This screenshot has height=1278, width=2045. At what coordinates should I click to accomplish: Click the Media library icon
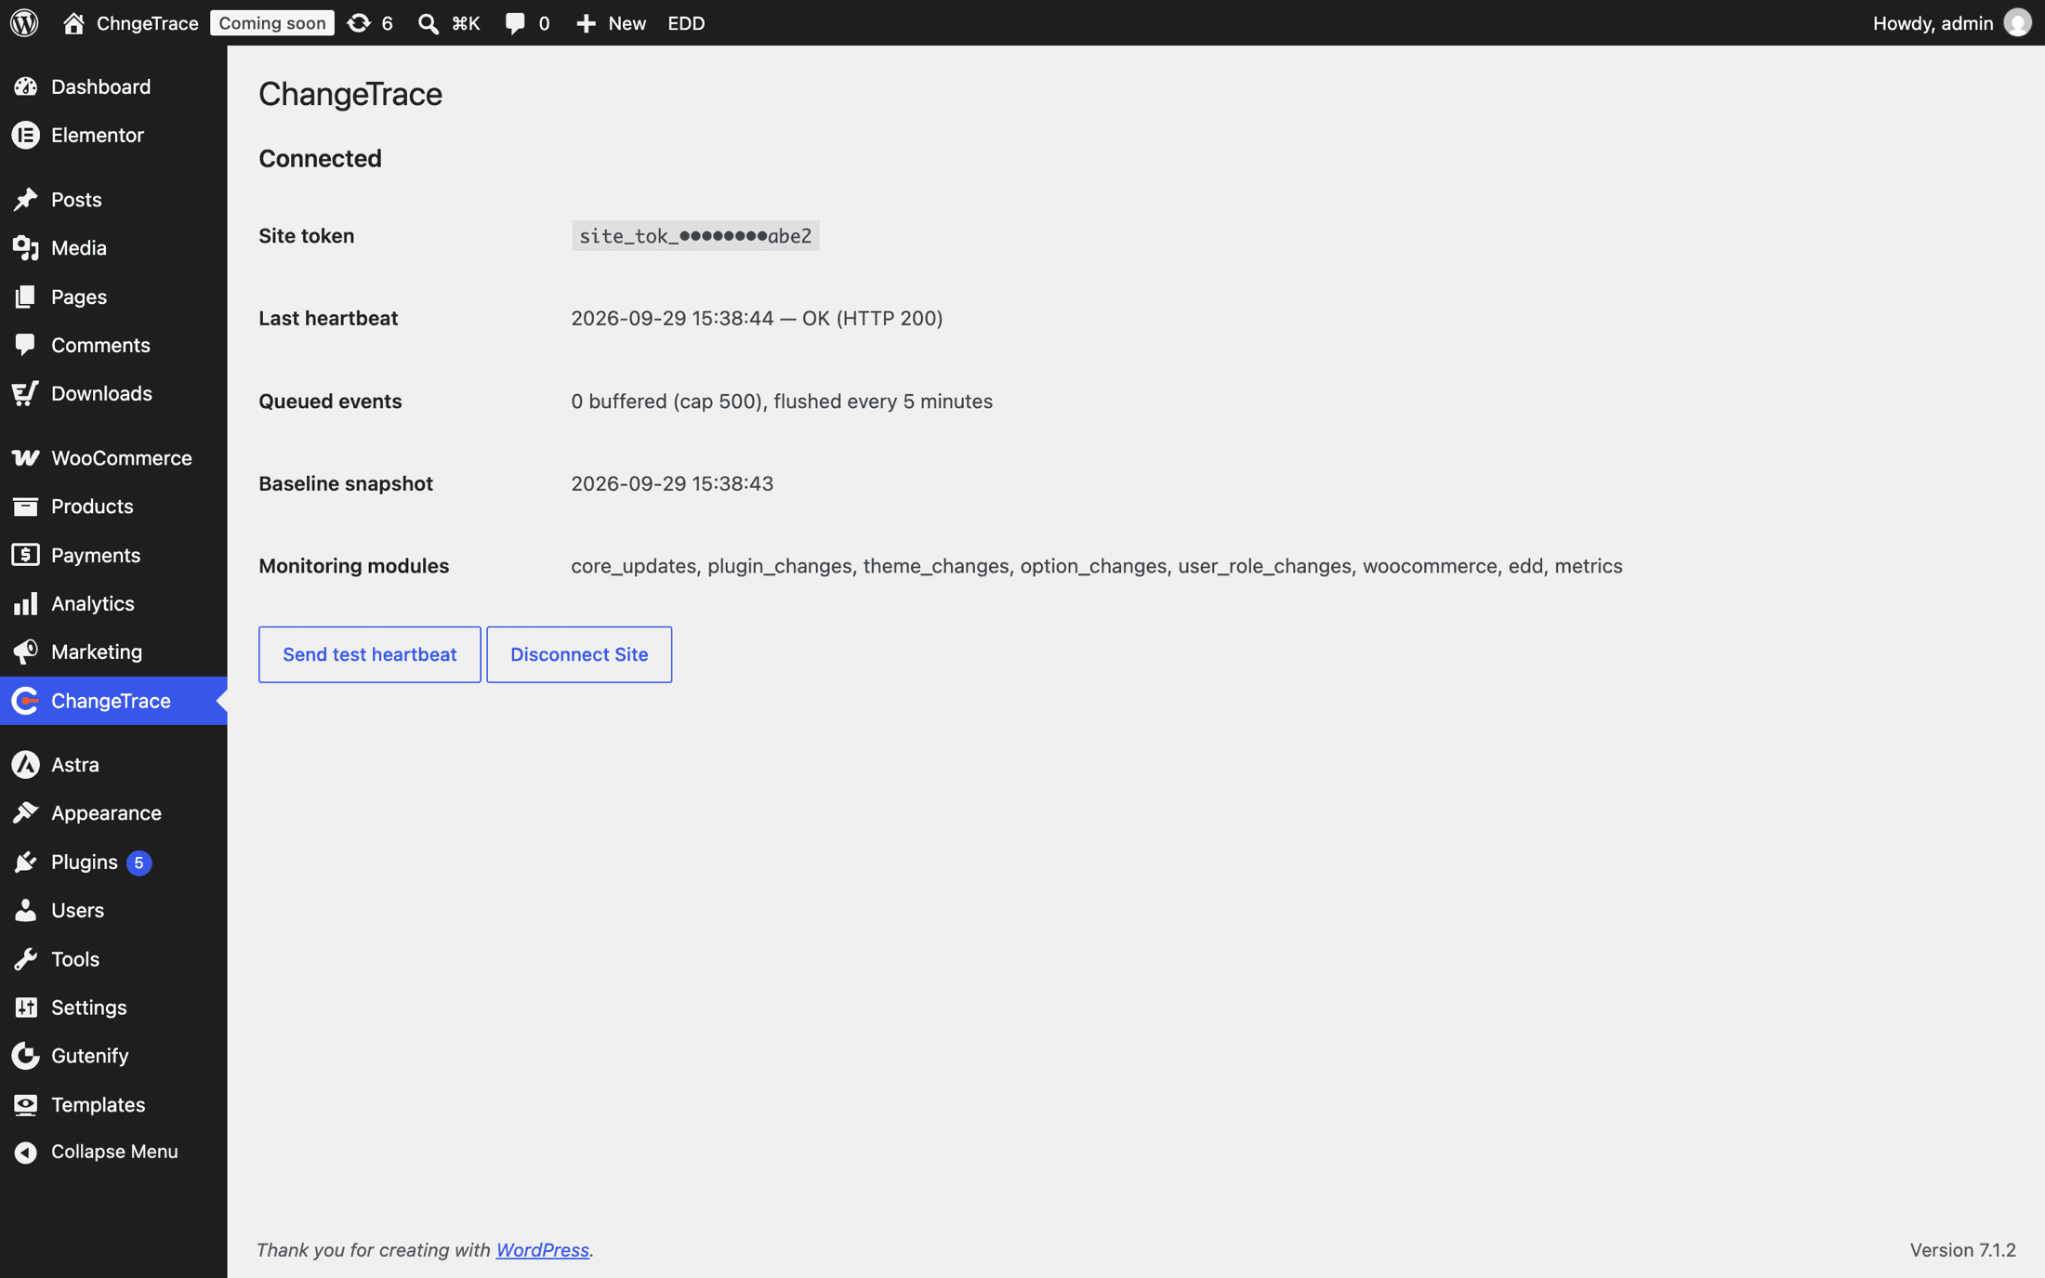tap(26, 247)
